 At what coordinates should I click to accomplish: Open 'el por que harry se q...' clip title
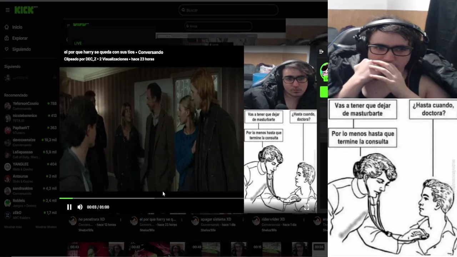(158, 219)
